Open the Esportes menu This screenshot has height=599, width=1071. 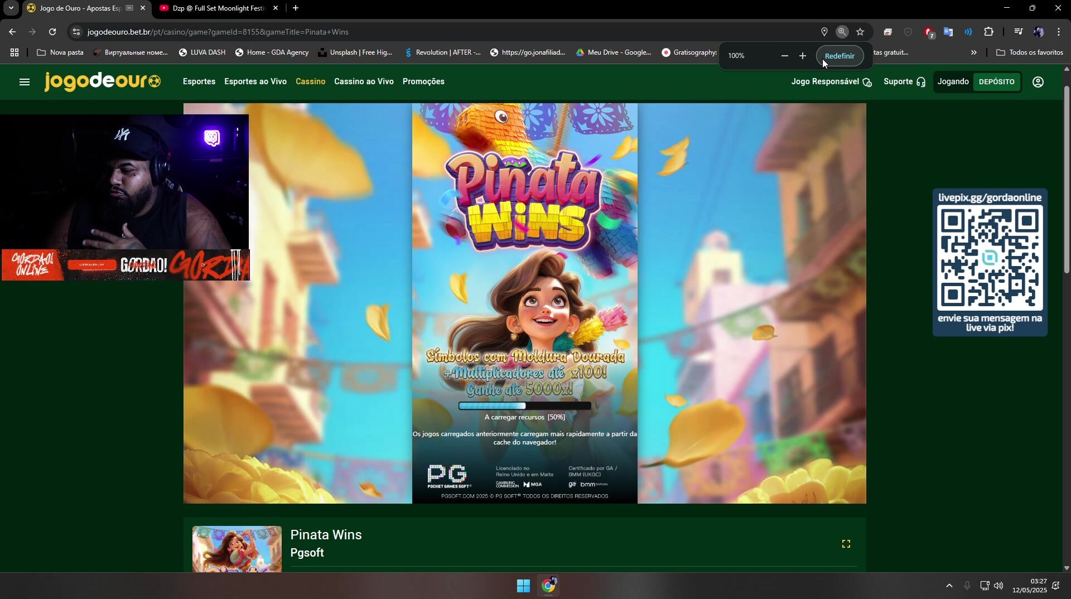pos(199,81)
